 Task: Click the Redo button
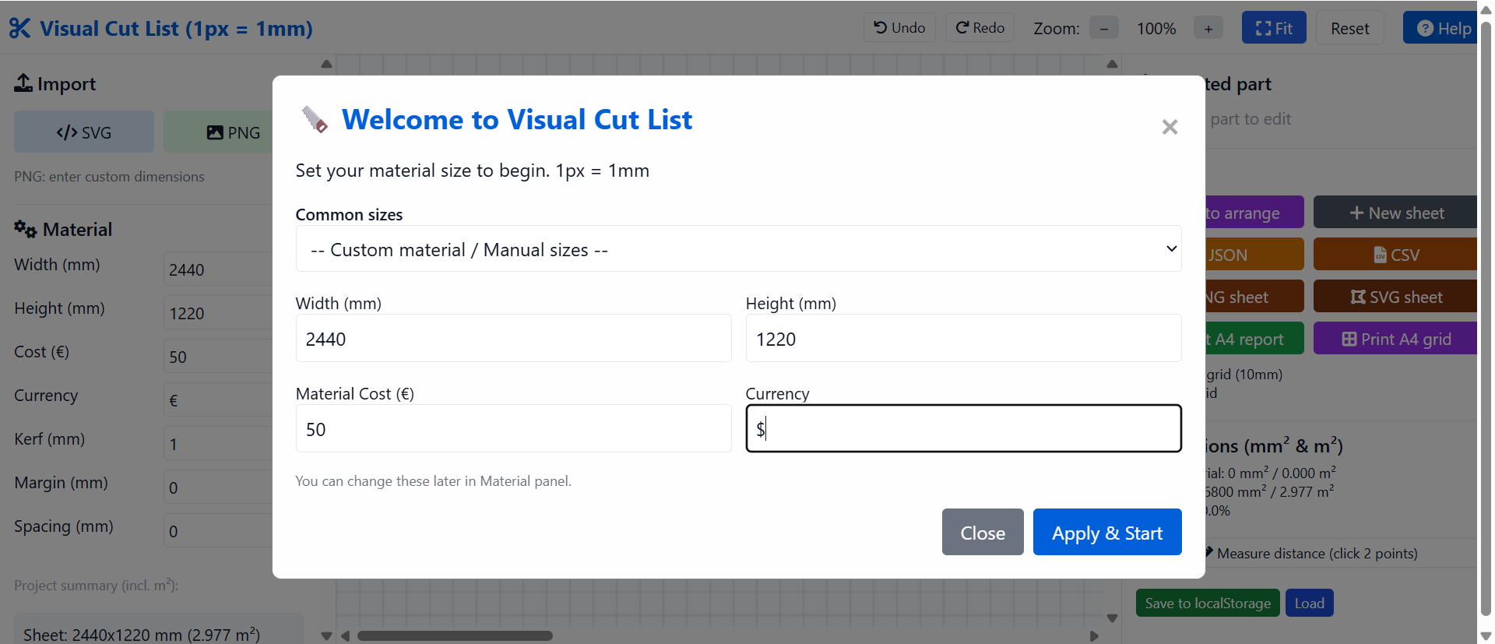pyautogui.click(x=980, y=28)
